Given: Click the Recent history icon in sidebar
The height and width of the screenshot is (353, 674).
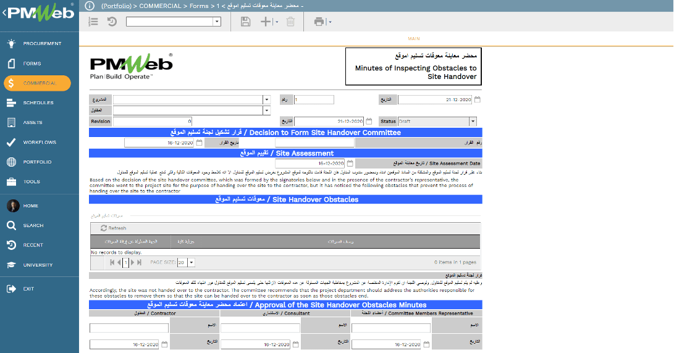Looking at the screenshot, I should pos(12,245).
